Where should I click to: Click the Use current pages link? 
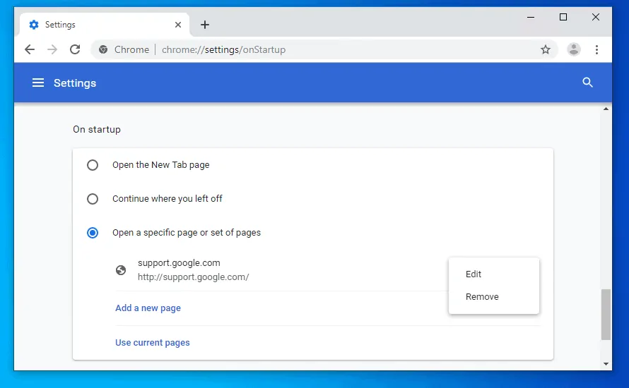click(152, 343)
